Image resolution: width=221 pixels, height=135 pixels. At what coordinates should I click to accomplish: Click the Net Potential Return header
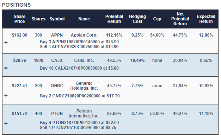[180, 19]
